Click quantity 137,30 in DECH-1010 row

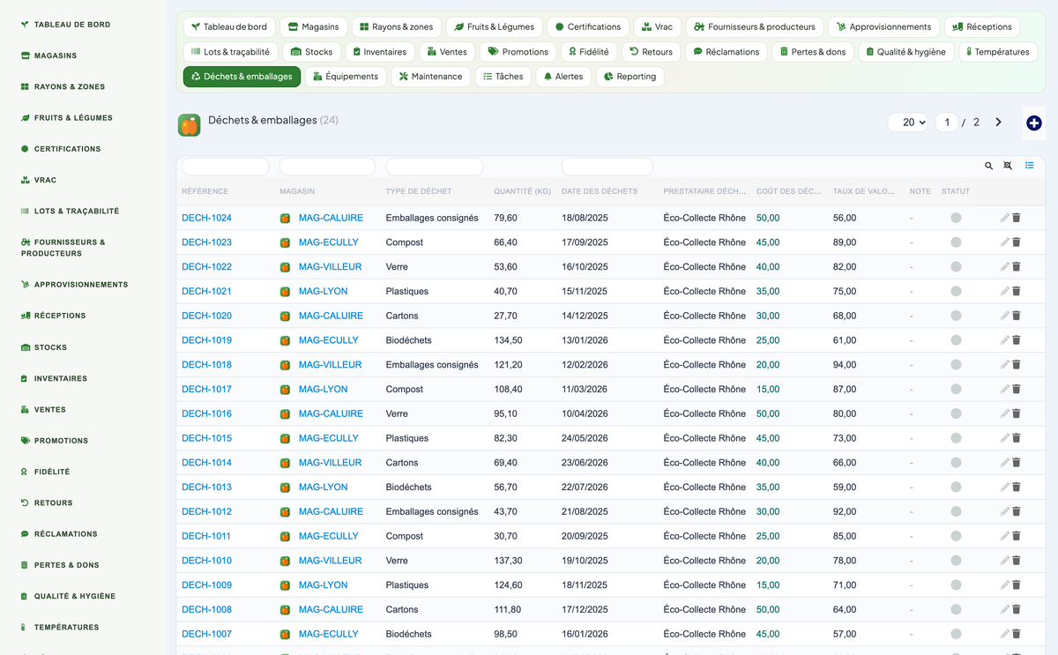508,561
